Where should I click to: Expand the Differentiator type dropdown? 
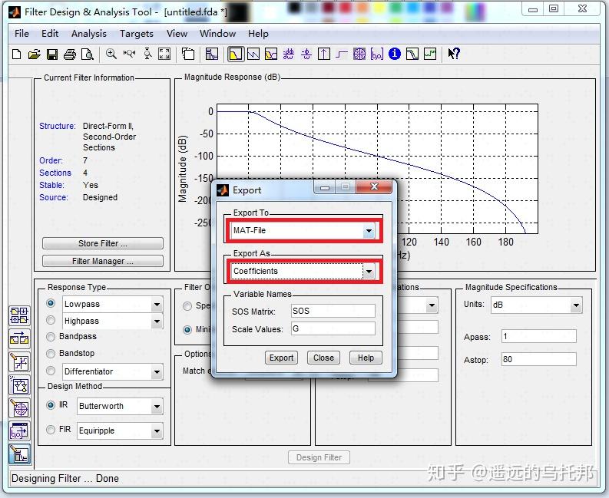click(157, 372)
